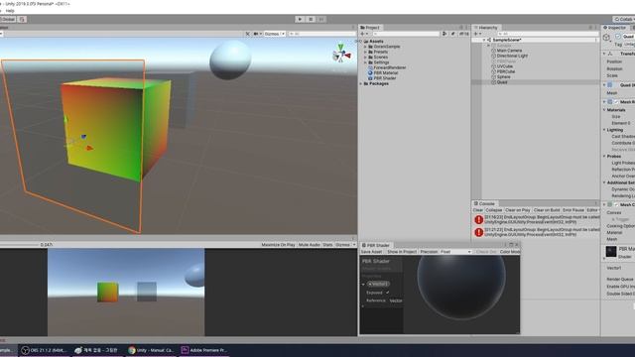Toggle Collapse in the Console
Viewport: 635px width, 357px height.
494,210
